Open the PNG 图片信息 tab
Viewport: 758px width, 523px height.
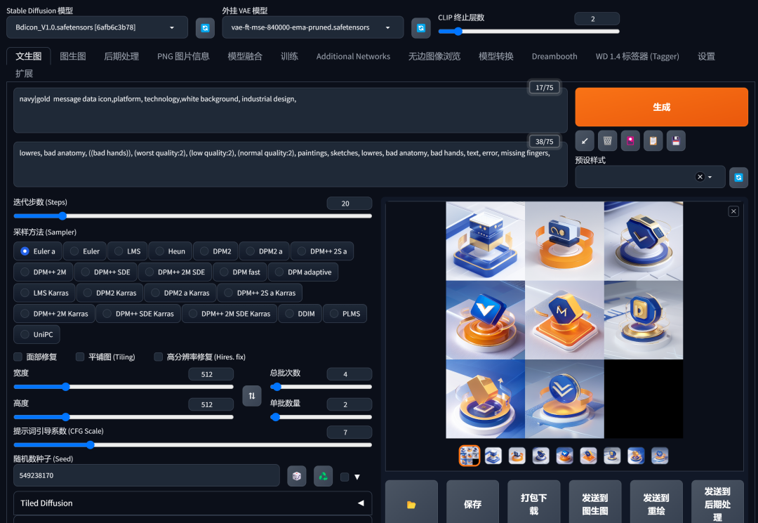coord(183,56)
